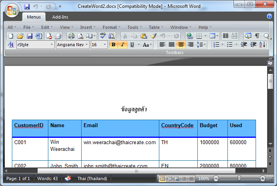Screen dimensions: 277x186
Task: Switch to Print Layout view
Action: pos(162,178)
